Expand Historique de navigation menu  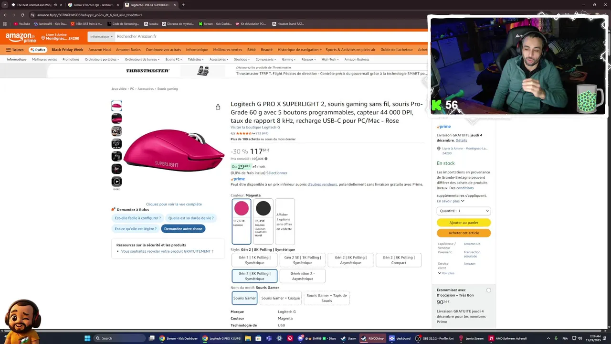point(299,50)
